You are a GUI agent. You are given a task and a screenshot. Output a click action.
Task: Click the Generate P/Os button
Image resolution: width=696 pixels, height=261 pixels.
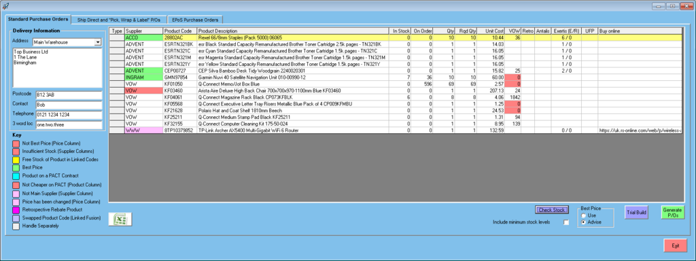672,213
